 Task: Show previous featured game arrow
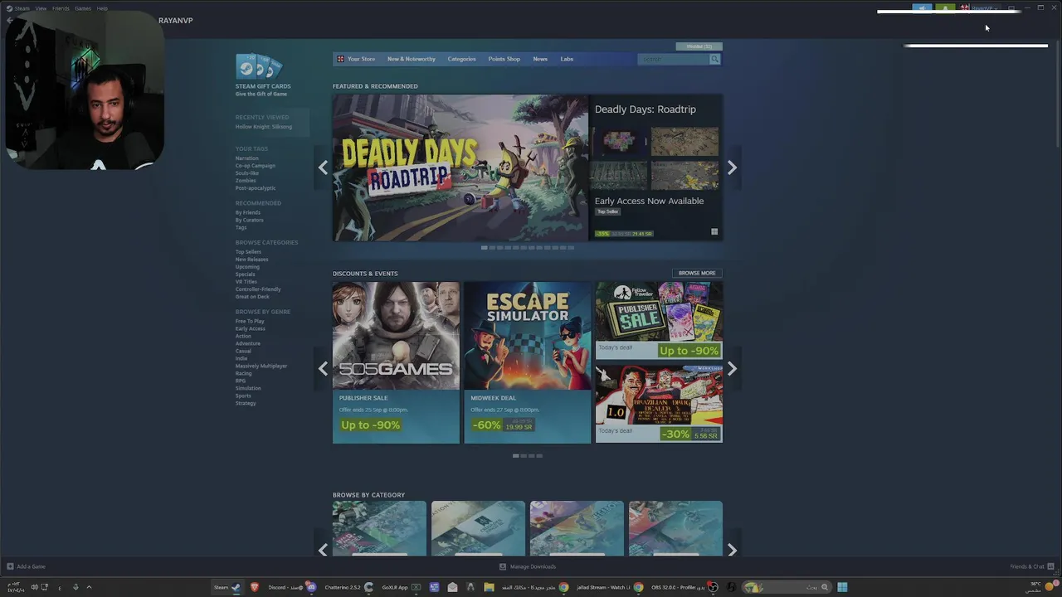click(323, 167)
